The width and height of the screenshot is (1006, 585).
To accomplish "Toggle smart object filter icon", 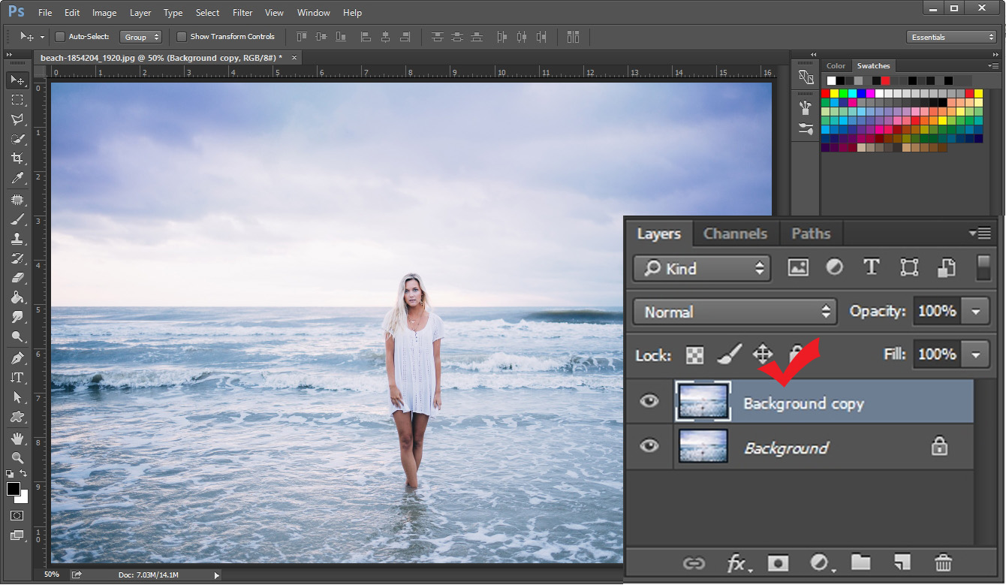I will click(x=946, y=267).
